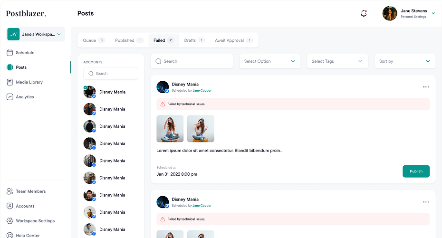The image size is (442, 238).
Task: Focus the posts Search field
Action: [192, 61]
